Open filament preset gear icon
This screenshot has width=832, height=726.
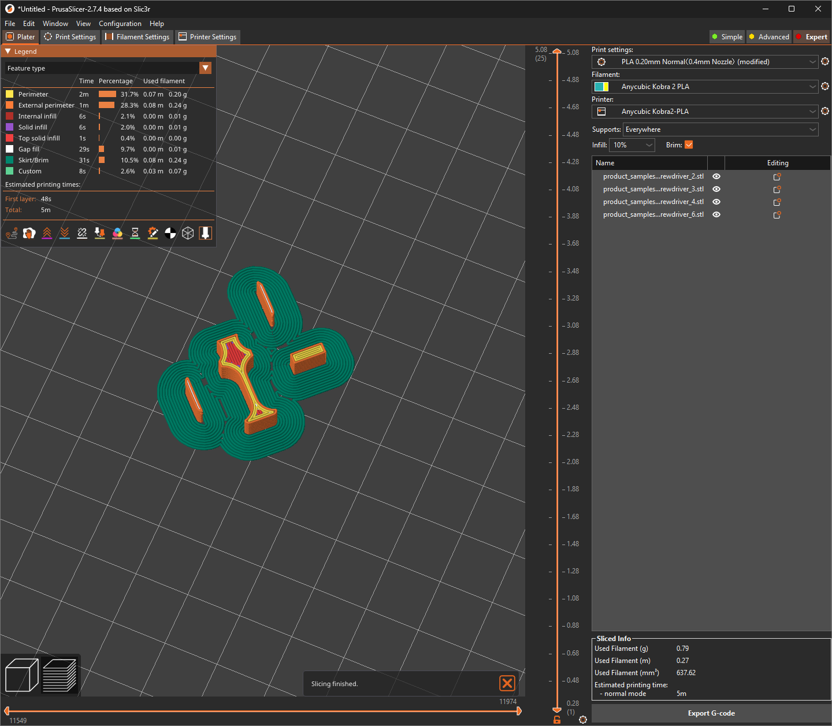click(825, 86)
